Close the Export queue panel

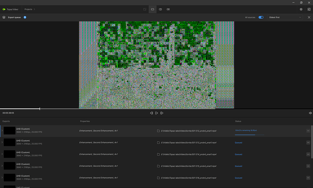coord(309,17)
